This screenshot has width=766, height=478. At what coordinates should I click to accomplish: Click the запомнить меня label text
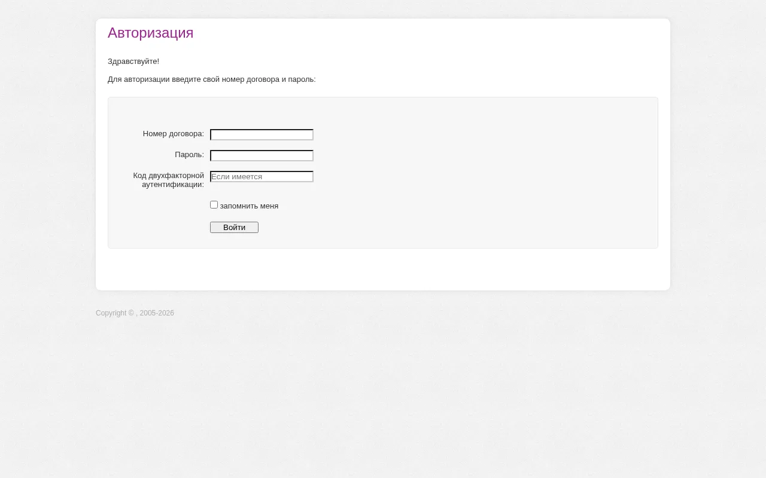point(249,206)
